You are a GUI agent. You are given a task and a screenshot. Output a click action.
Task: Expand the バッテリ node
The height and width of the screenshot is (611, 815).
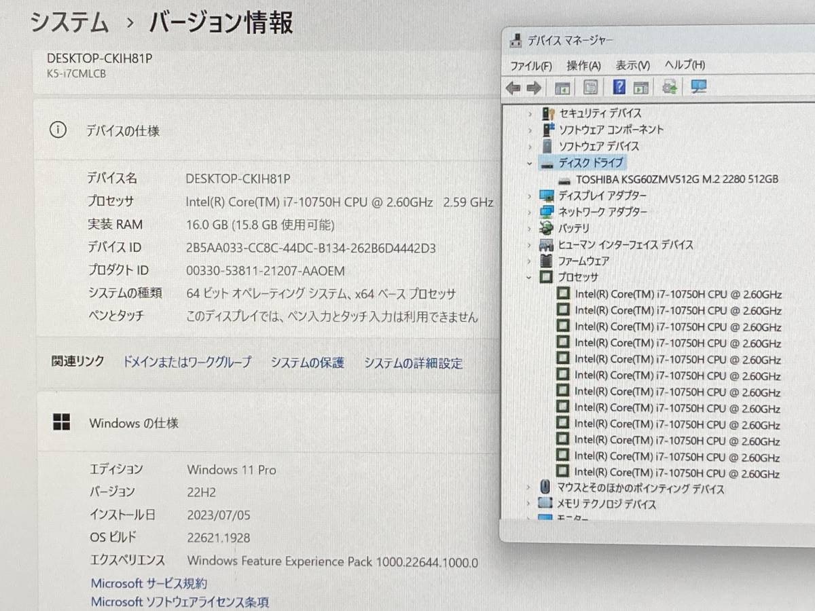tap(530, 228)
